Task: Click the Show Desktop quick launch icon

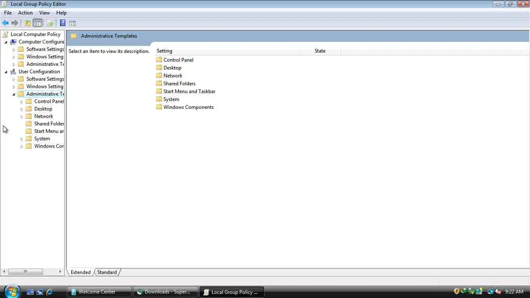Action: click(x=30, y=292)
